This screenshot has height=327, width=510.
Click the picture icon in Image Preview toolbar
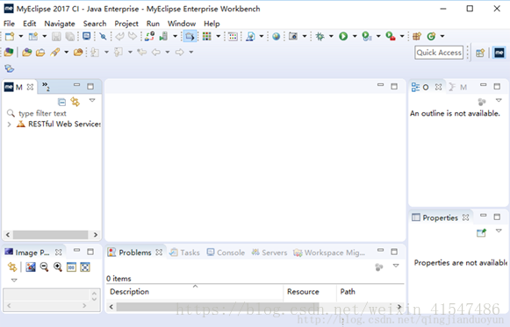(31, 267)
